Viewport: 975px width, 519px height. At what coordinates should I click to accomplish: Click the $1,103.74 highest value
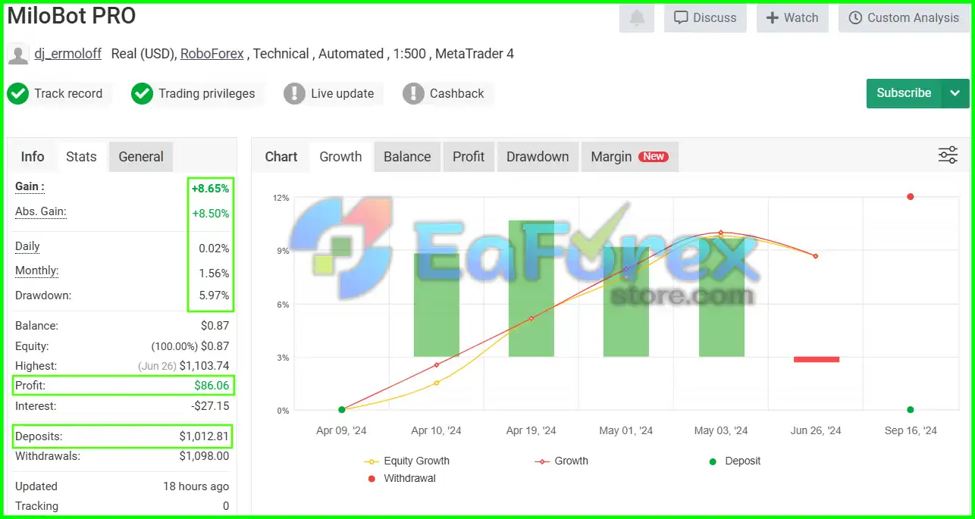[x=204, y=366]
